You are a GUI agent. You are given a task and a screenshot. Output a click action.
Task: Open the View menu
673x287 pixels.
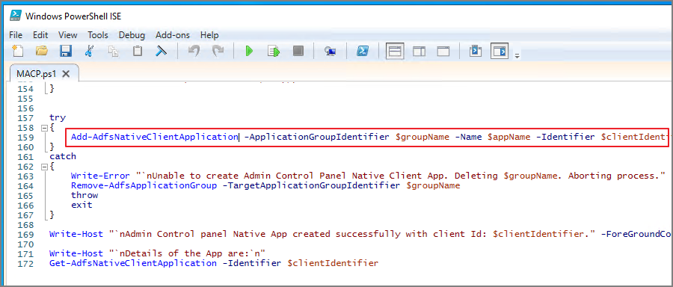(68, 35)
